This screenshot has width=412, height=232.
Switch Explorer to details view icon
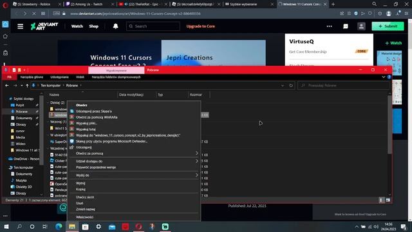[x=382, y=200]
